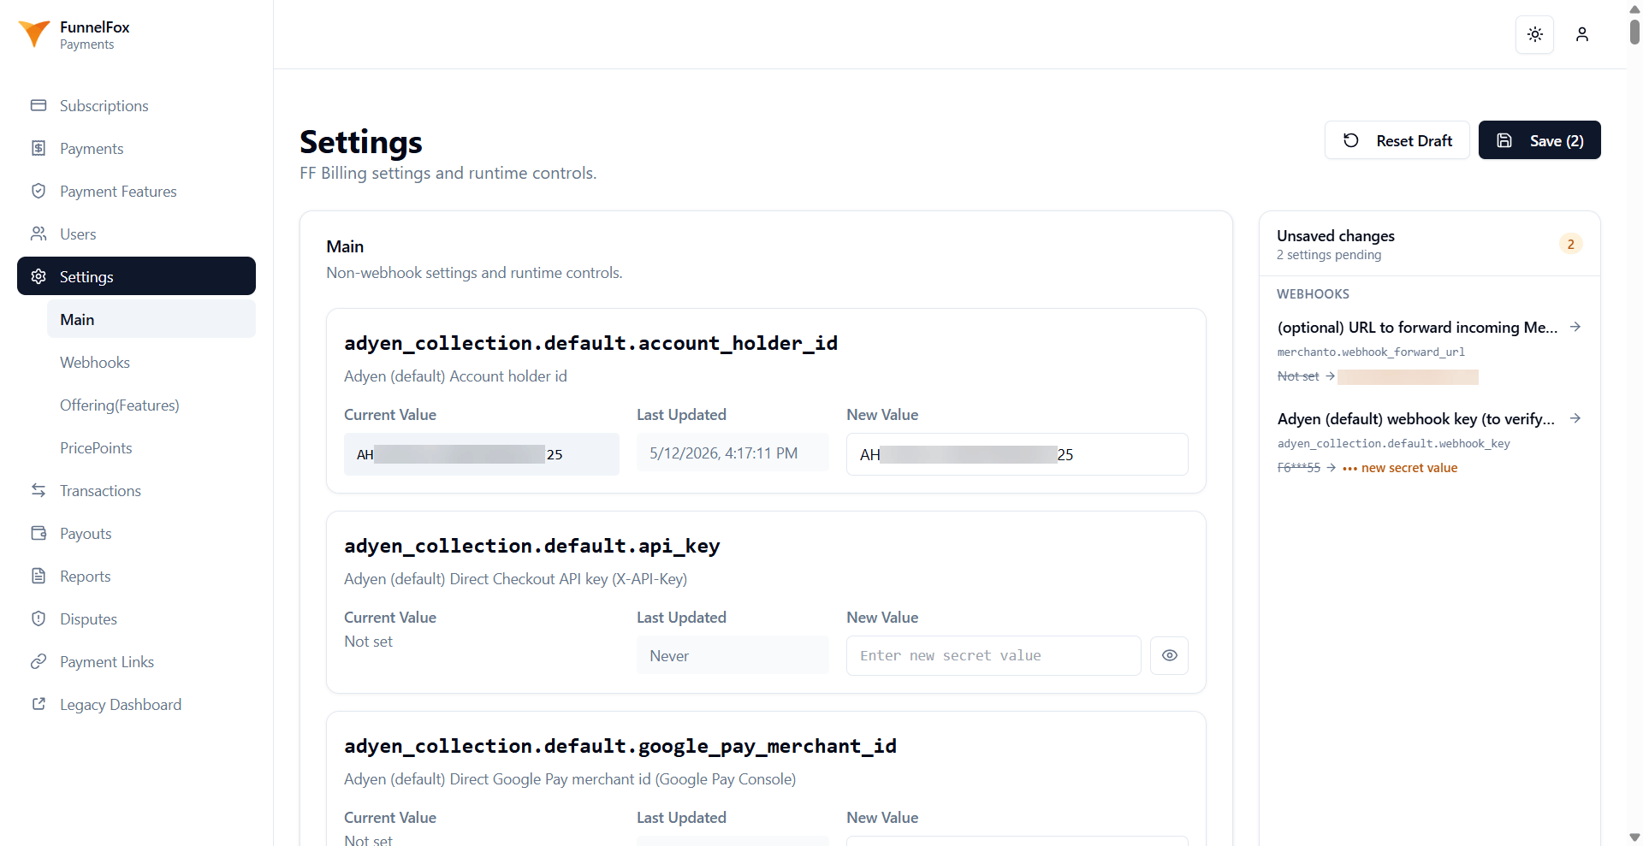Open the Payouts page
1643x846 pixels.
[136, 533]
